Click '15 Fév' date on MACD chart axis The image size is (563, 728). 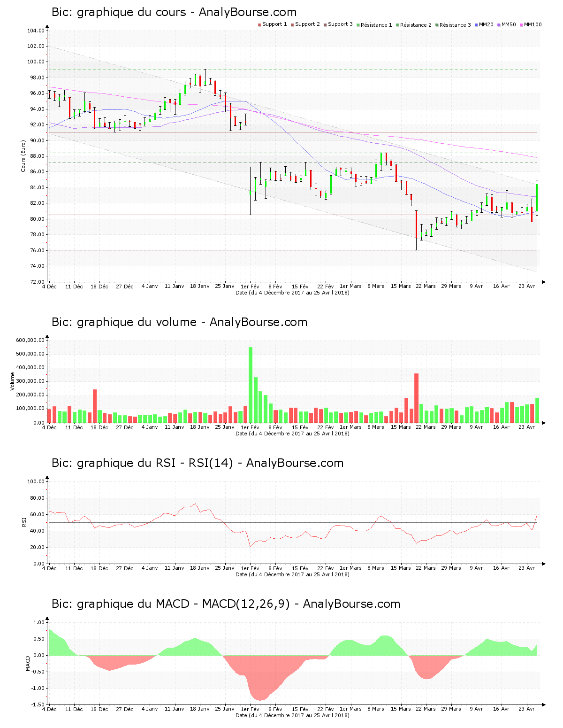point(300,709)
